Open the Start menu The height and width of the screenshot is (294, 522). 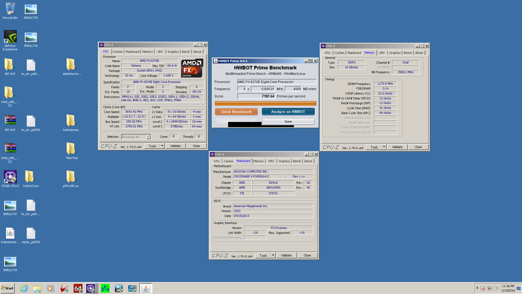7,288
